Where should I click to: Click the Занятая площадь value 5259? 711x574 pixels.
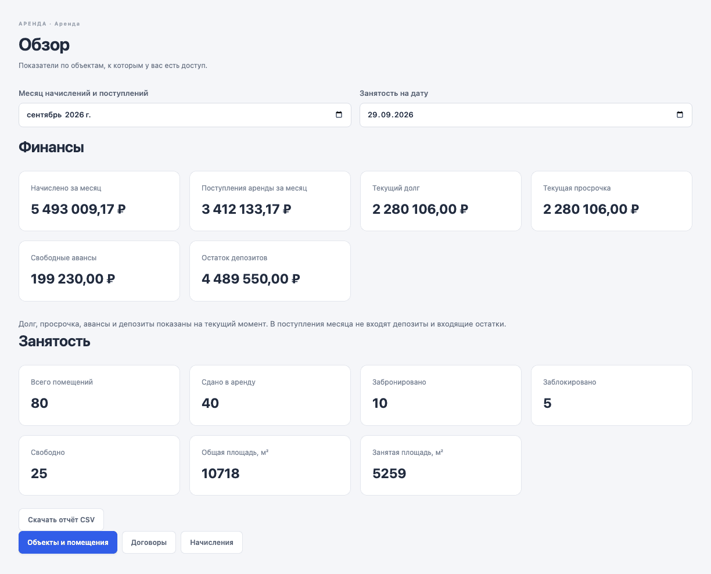click(389, 473)
